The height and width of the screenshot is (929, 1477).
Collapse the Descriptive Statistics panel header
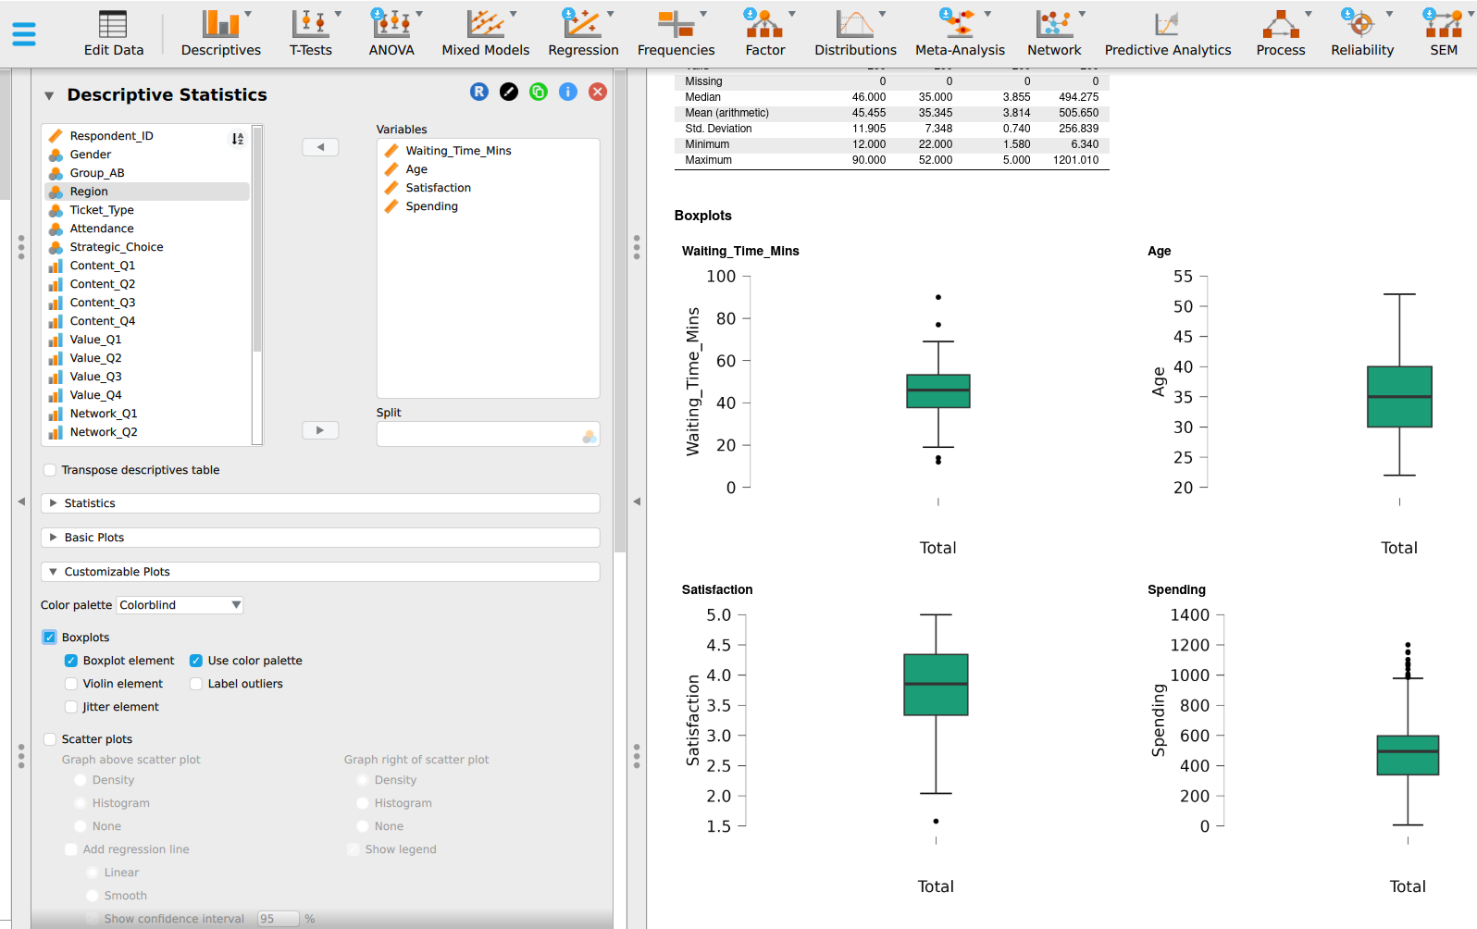(x=49, y=95)
